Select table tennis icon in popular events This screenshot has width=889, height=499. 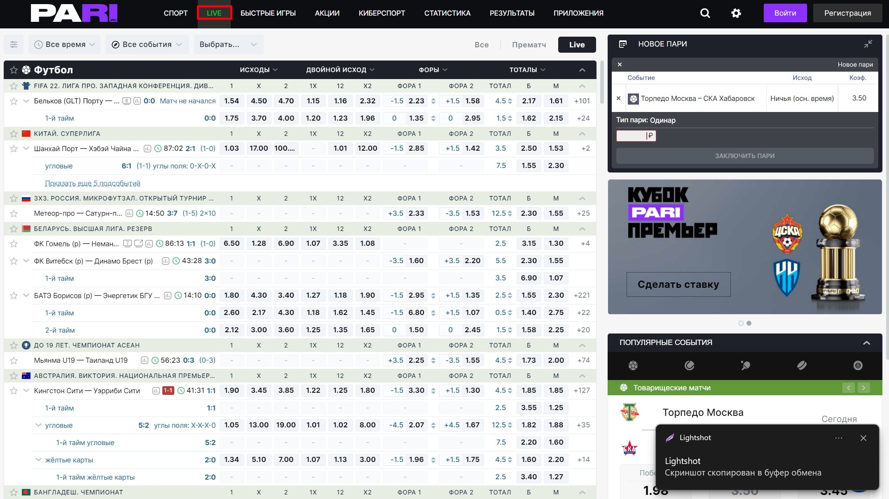[x=745, y=365]
